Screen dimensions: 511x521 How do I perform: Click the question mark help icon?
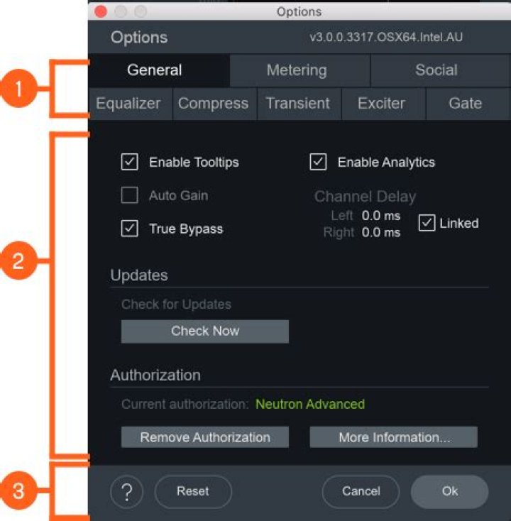coord(127,491)
